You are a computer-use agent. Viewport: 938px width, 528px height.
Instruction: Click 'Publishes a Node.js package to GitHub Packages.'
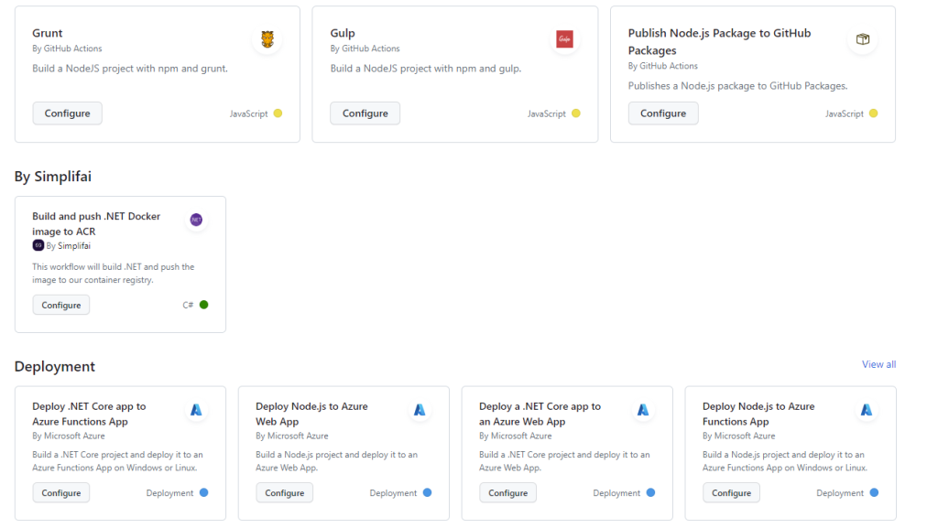[x=737, y=86]
